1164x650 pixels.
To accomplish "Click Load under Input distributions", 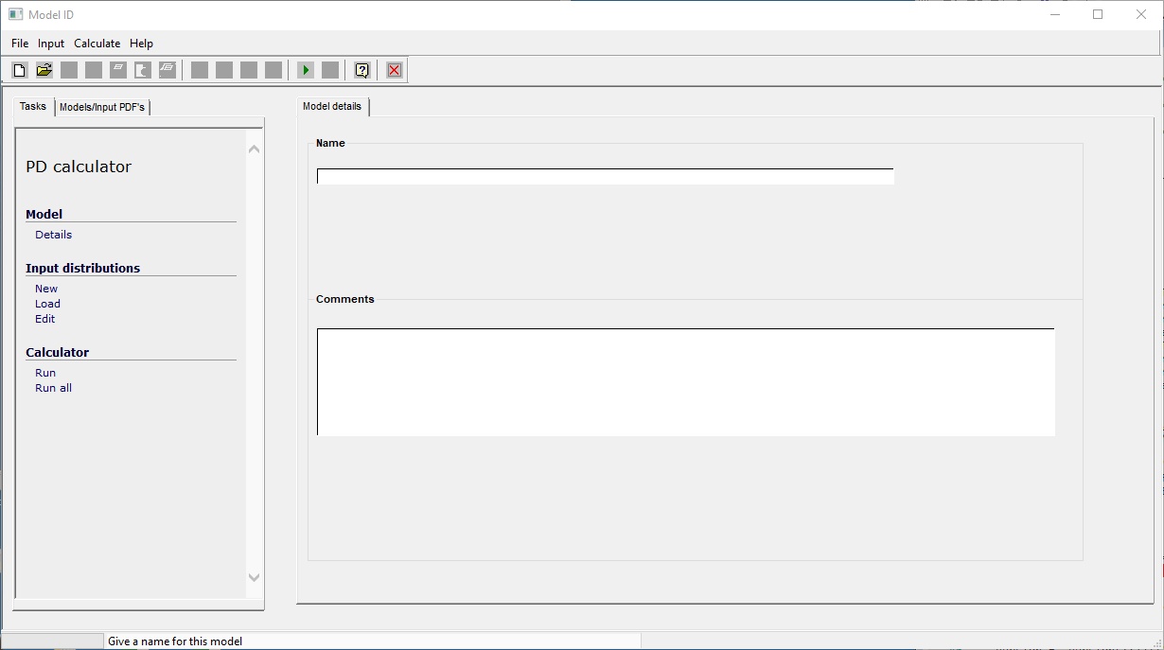I will [x=47, y=304].
